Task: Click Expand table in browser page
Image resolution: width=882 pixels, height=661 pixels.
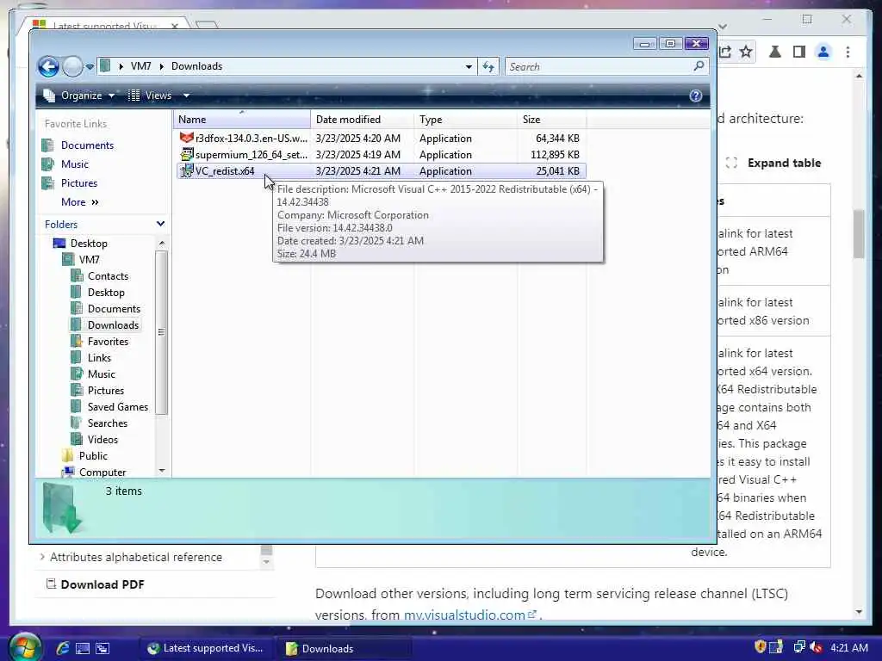Action: click(773, 163)
